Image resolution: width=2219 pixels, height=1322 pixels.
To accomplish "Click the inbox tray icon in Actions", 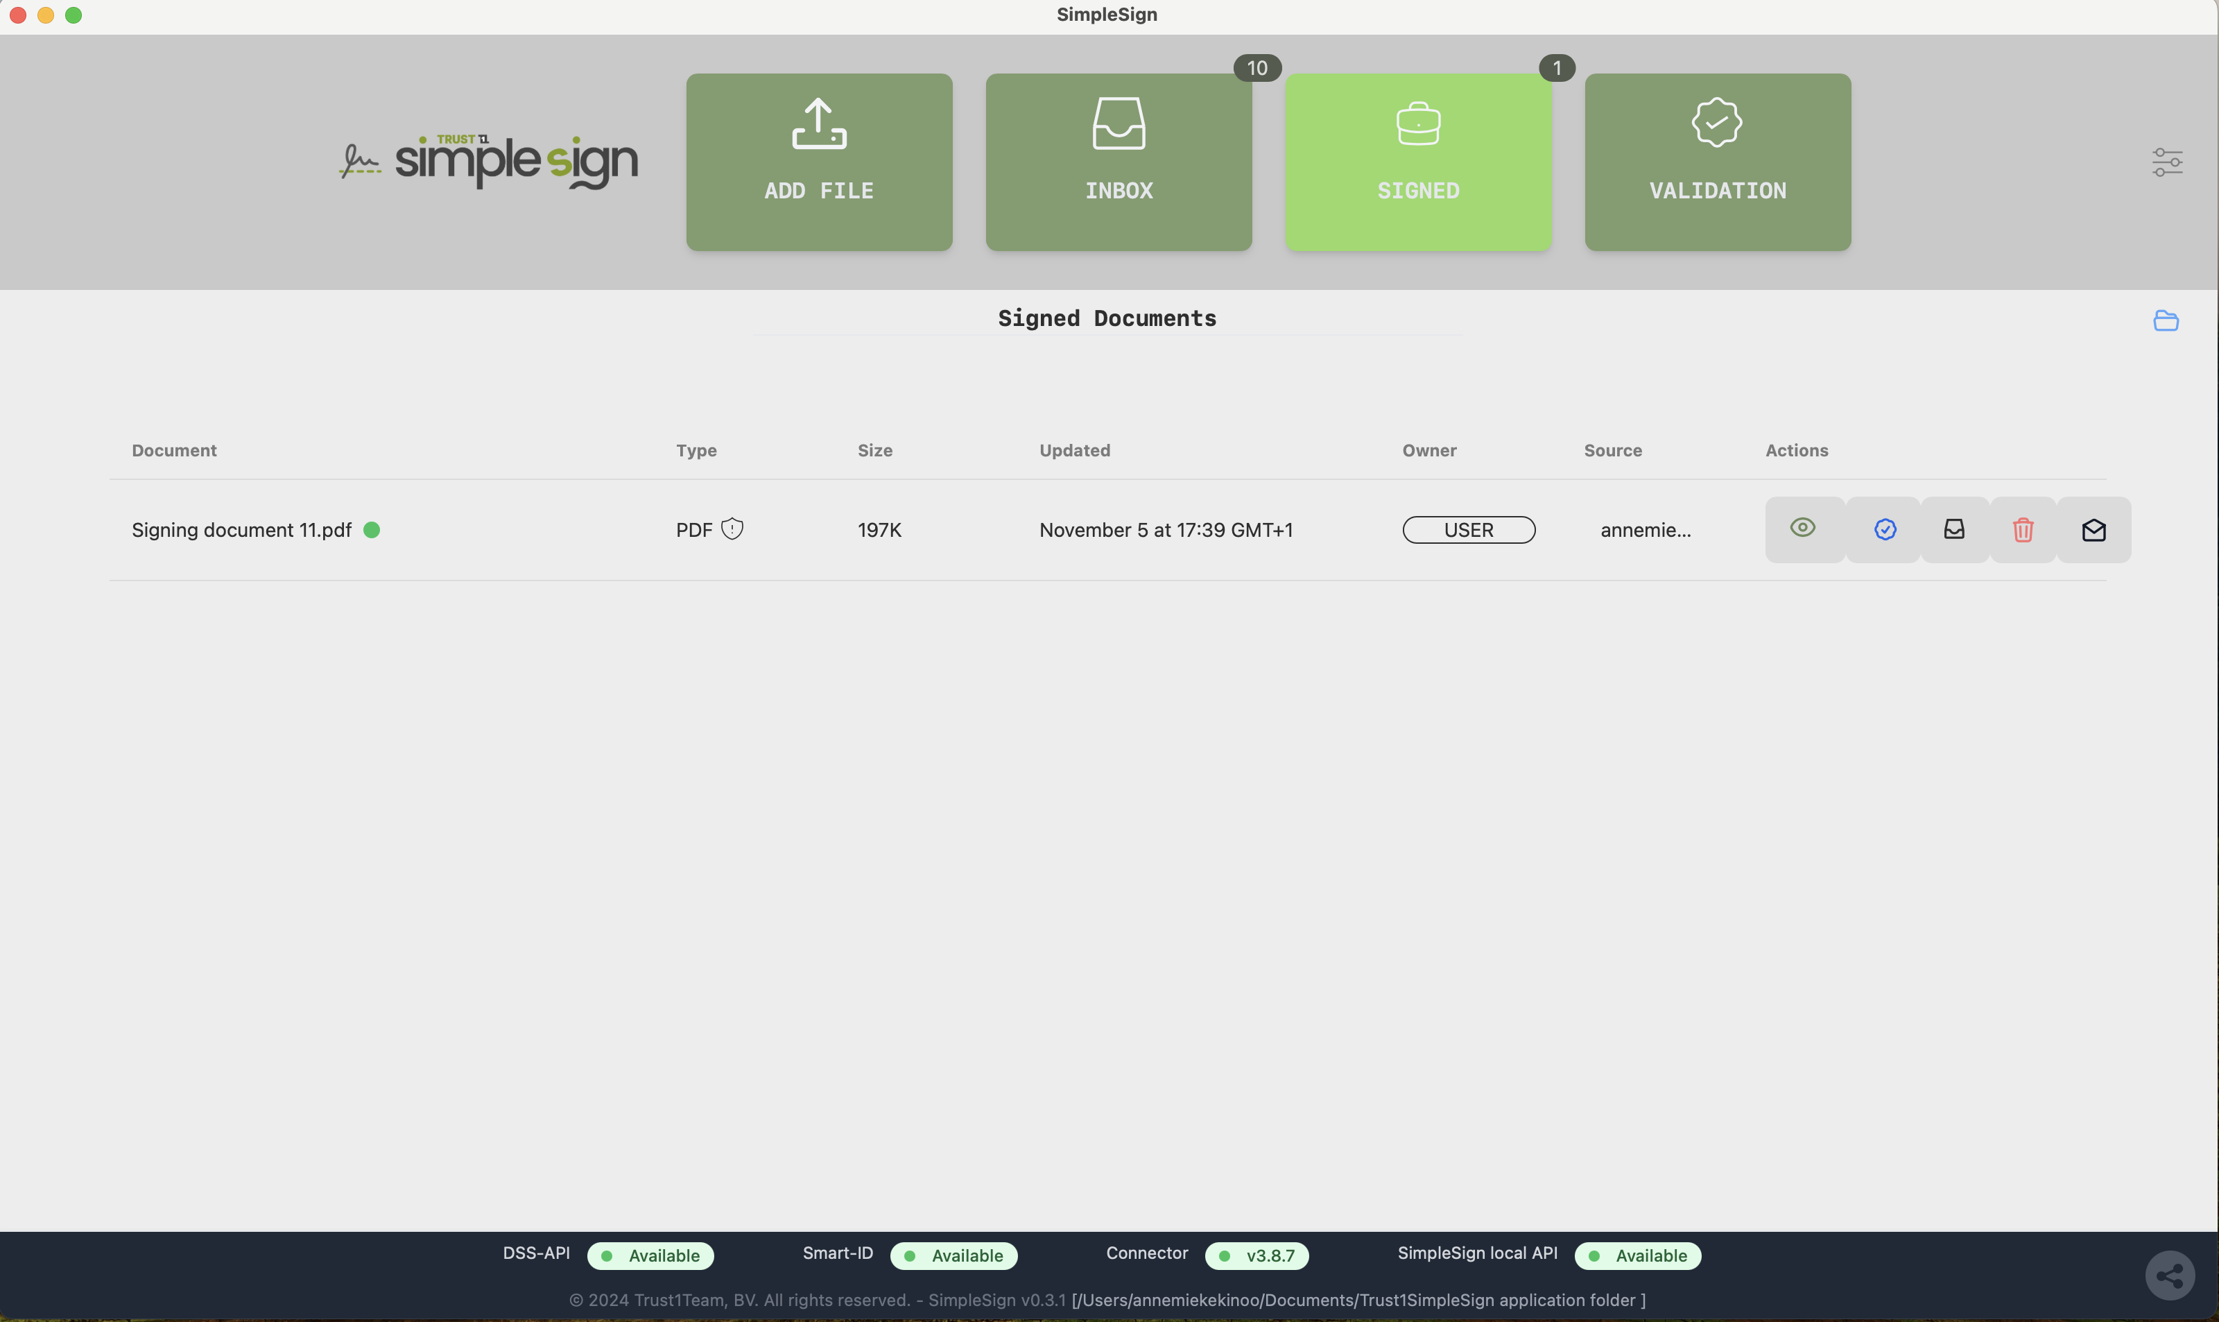I will (1953, 530).
